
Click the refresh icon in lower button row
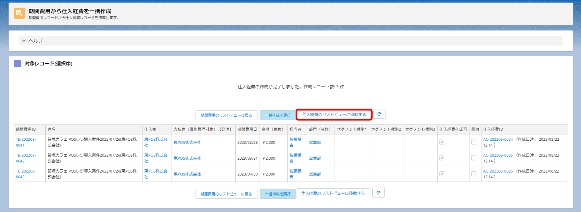coord(378,193)
